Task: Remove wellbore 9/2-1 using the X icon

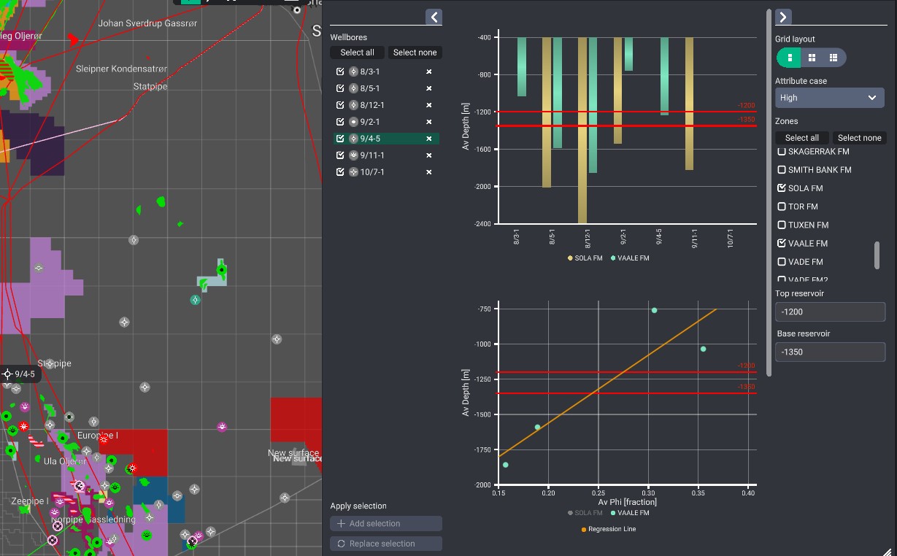Action: tap(429, 122)
